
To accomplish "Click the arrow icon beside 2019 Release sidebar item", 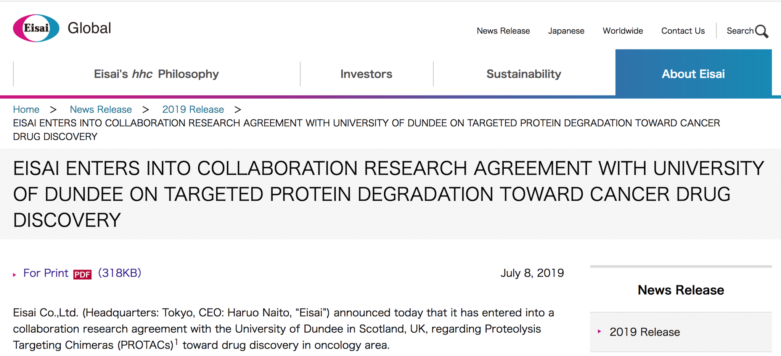I will point(600,332).
